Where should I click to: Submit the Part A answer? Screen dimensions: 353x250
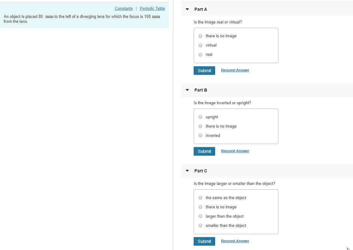click(x=204, y=70)
